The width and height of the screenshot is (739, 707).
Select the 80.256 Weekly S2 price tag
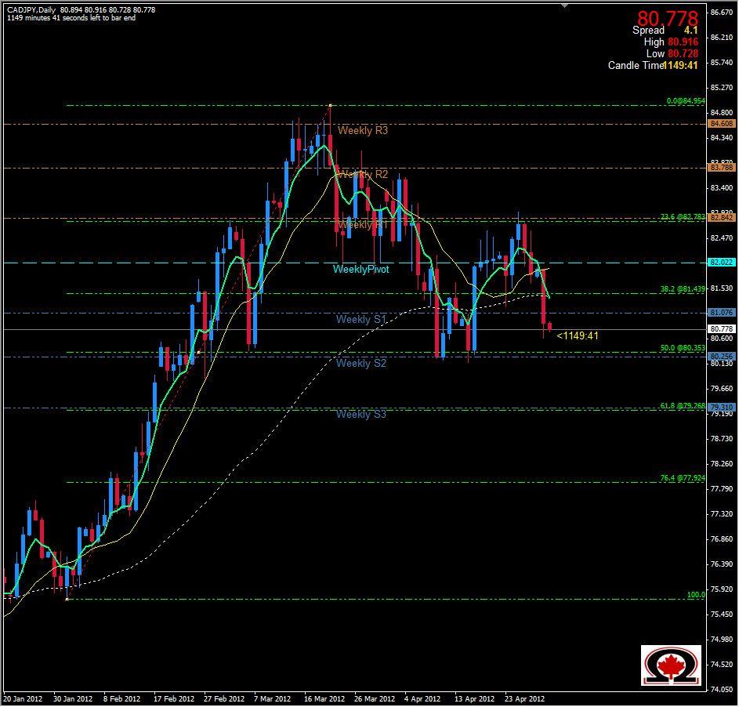pos(720,355)
